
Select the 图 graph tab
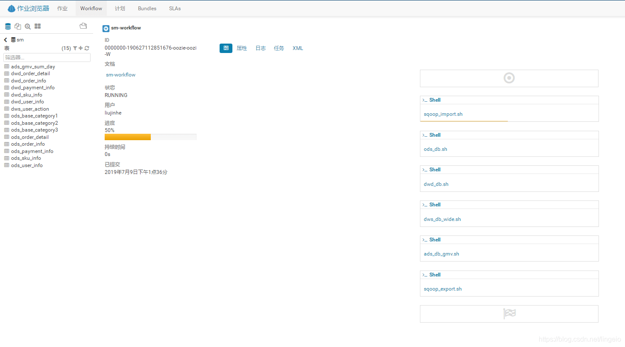click(226, 48)
